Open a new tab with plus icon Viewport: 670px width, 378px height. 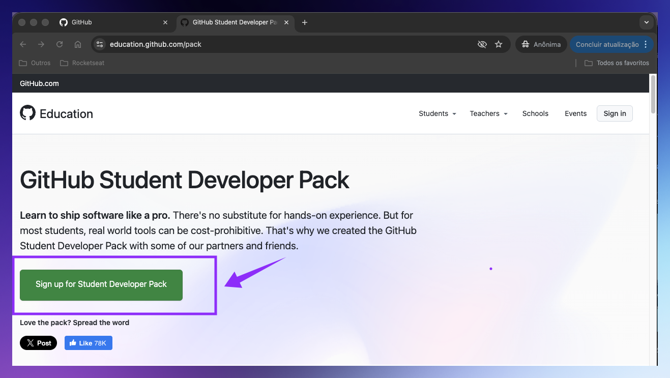coord(305,22)
